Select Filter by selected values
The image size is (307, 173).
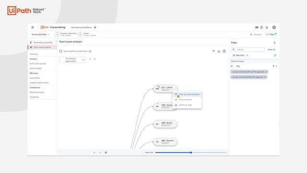(187, 94)
